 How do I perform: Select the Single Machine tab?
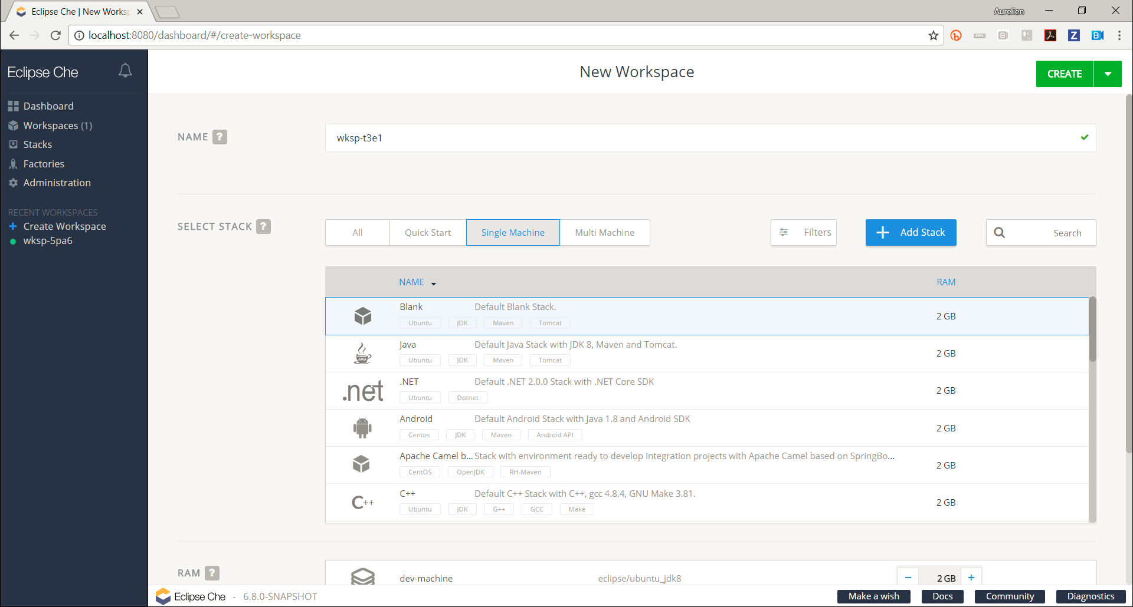[513, 233]
